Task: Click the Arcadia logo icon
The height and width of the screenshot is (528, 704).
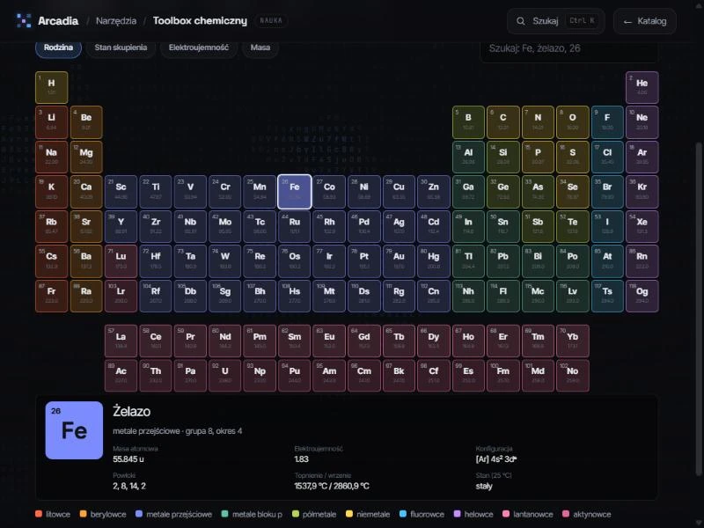Action: [x=24, y=20]
